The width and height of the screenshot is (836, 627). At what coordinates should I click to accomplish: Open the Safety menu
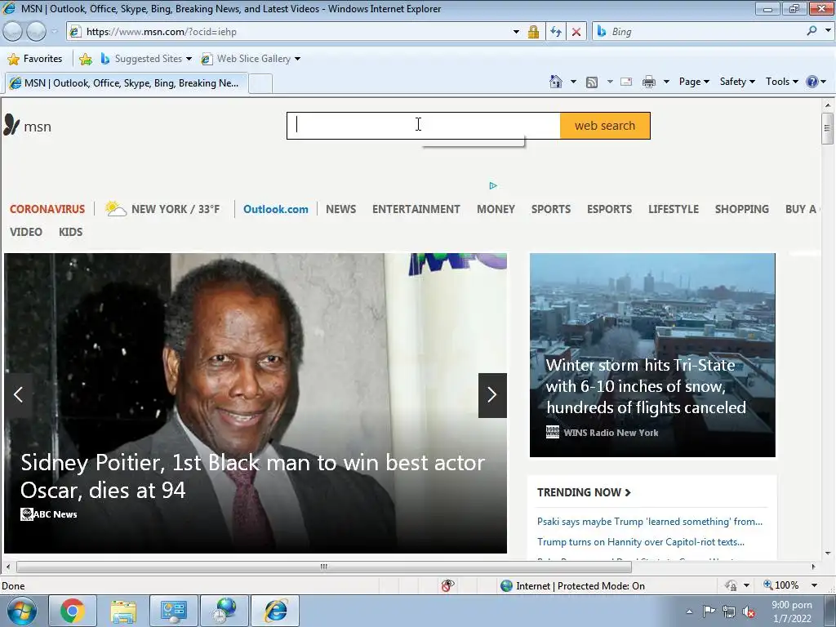[737, 82]
